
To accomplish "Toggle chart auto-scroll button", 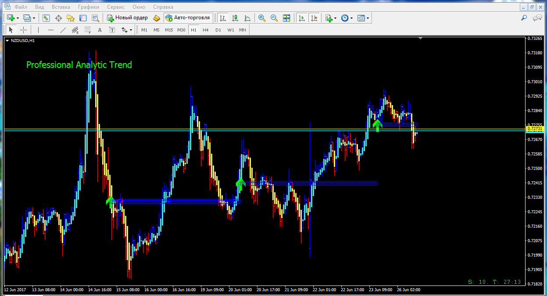I will click(301, 18).
